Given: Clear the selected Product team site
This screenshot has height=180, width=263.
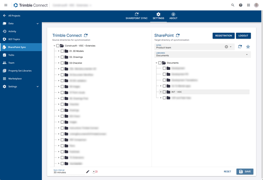Looking at the screenshot, I should pos(226,47).
